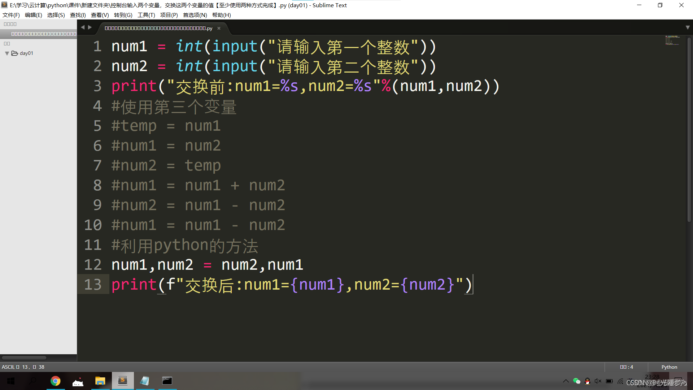Open the white whale app on taskbar
The width and height of the screenshot is (693, 390).
pos(78,381)
